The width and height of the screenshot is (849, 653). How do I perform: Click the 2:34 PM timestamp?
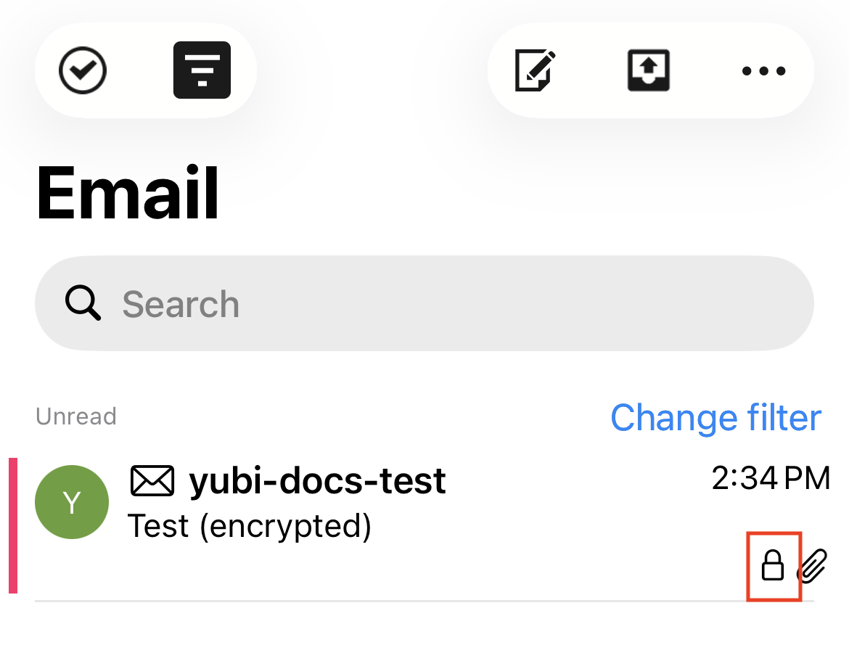[x=771, y=479]
